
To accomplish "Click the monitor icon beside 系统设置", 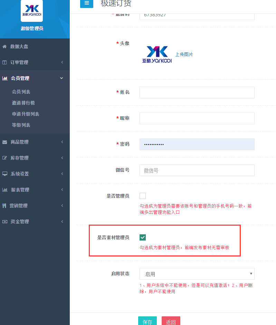I will [x=5, y=174].
